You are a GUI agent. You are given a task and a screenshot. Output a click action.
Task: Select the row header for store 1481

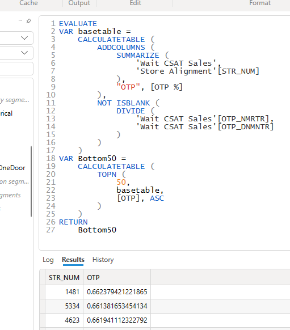pos(43,292)
